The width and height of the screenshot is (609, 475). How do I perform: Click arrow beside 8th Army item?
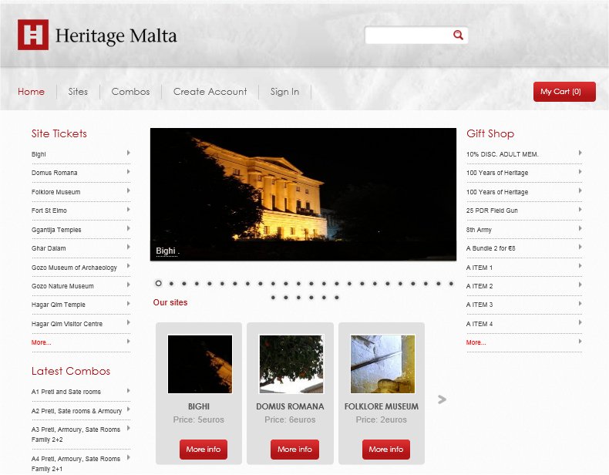point(580,228)
